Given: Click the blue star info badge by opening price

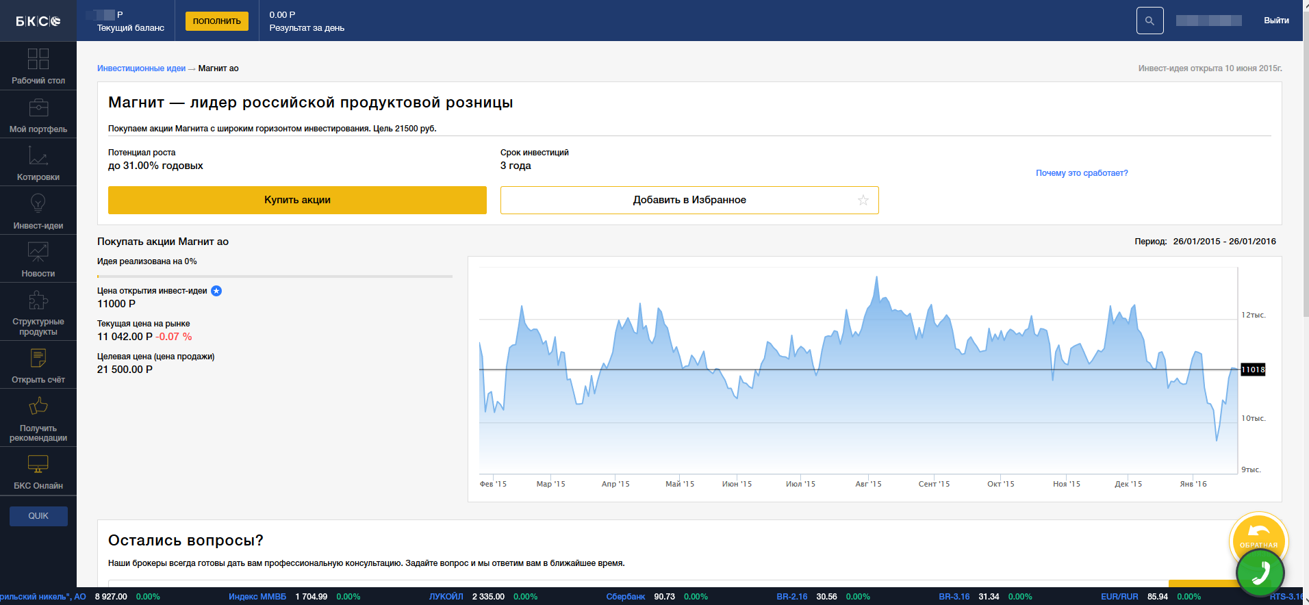Looking at the screenshot, I should click(216, 291).
